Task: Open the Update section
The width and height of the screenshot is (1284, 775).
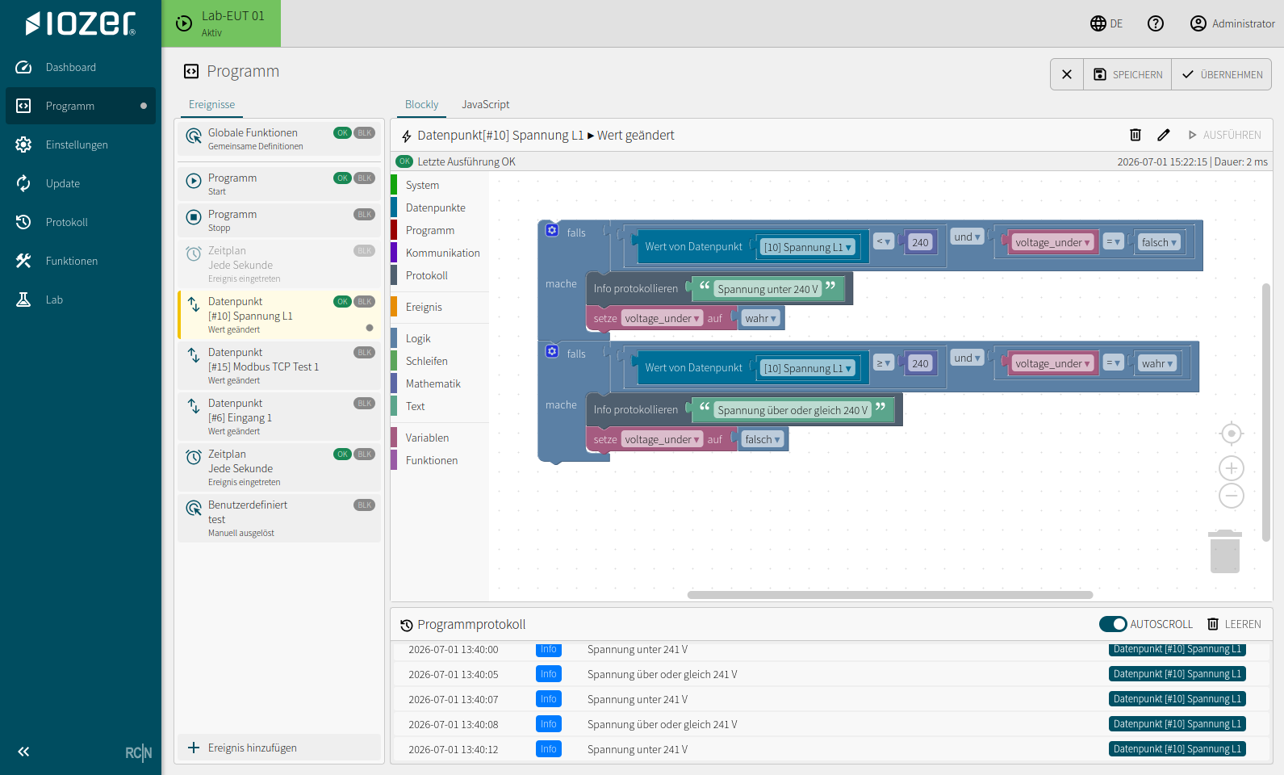Action: pyautogui.click(x=81, y=183)
